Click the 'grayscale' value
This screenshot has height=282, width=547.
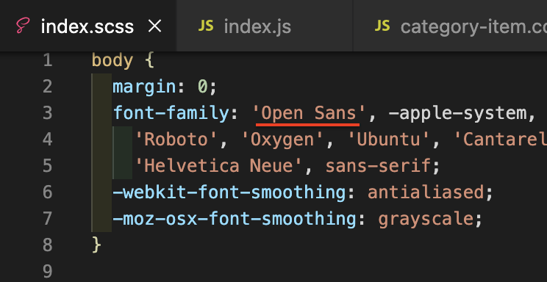[426, 219]
